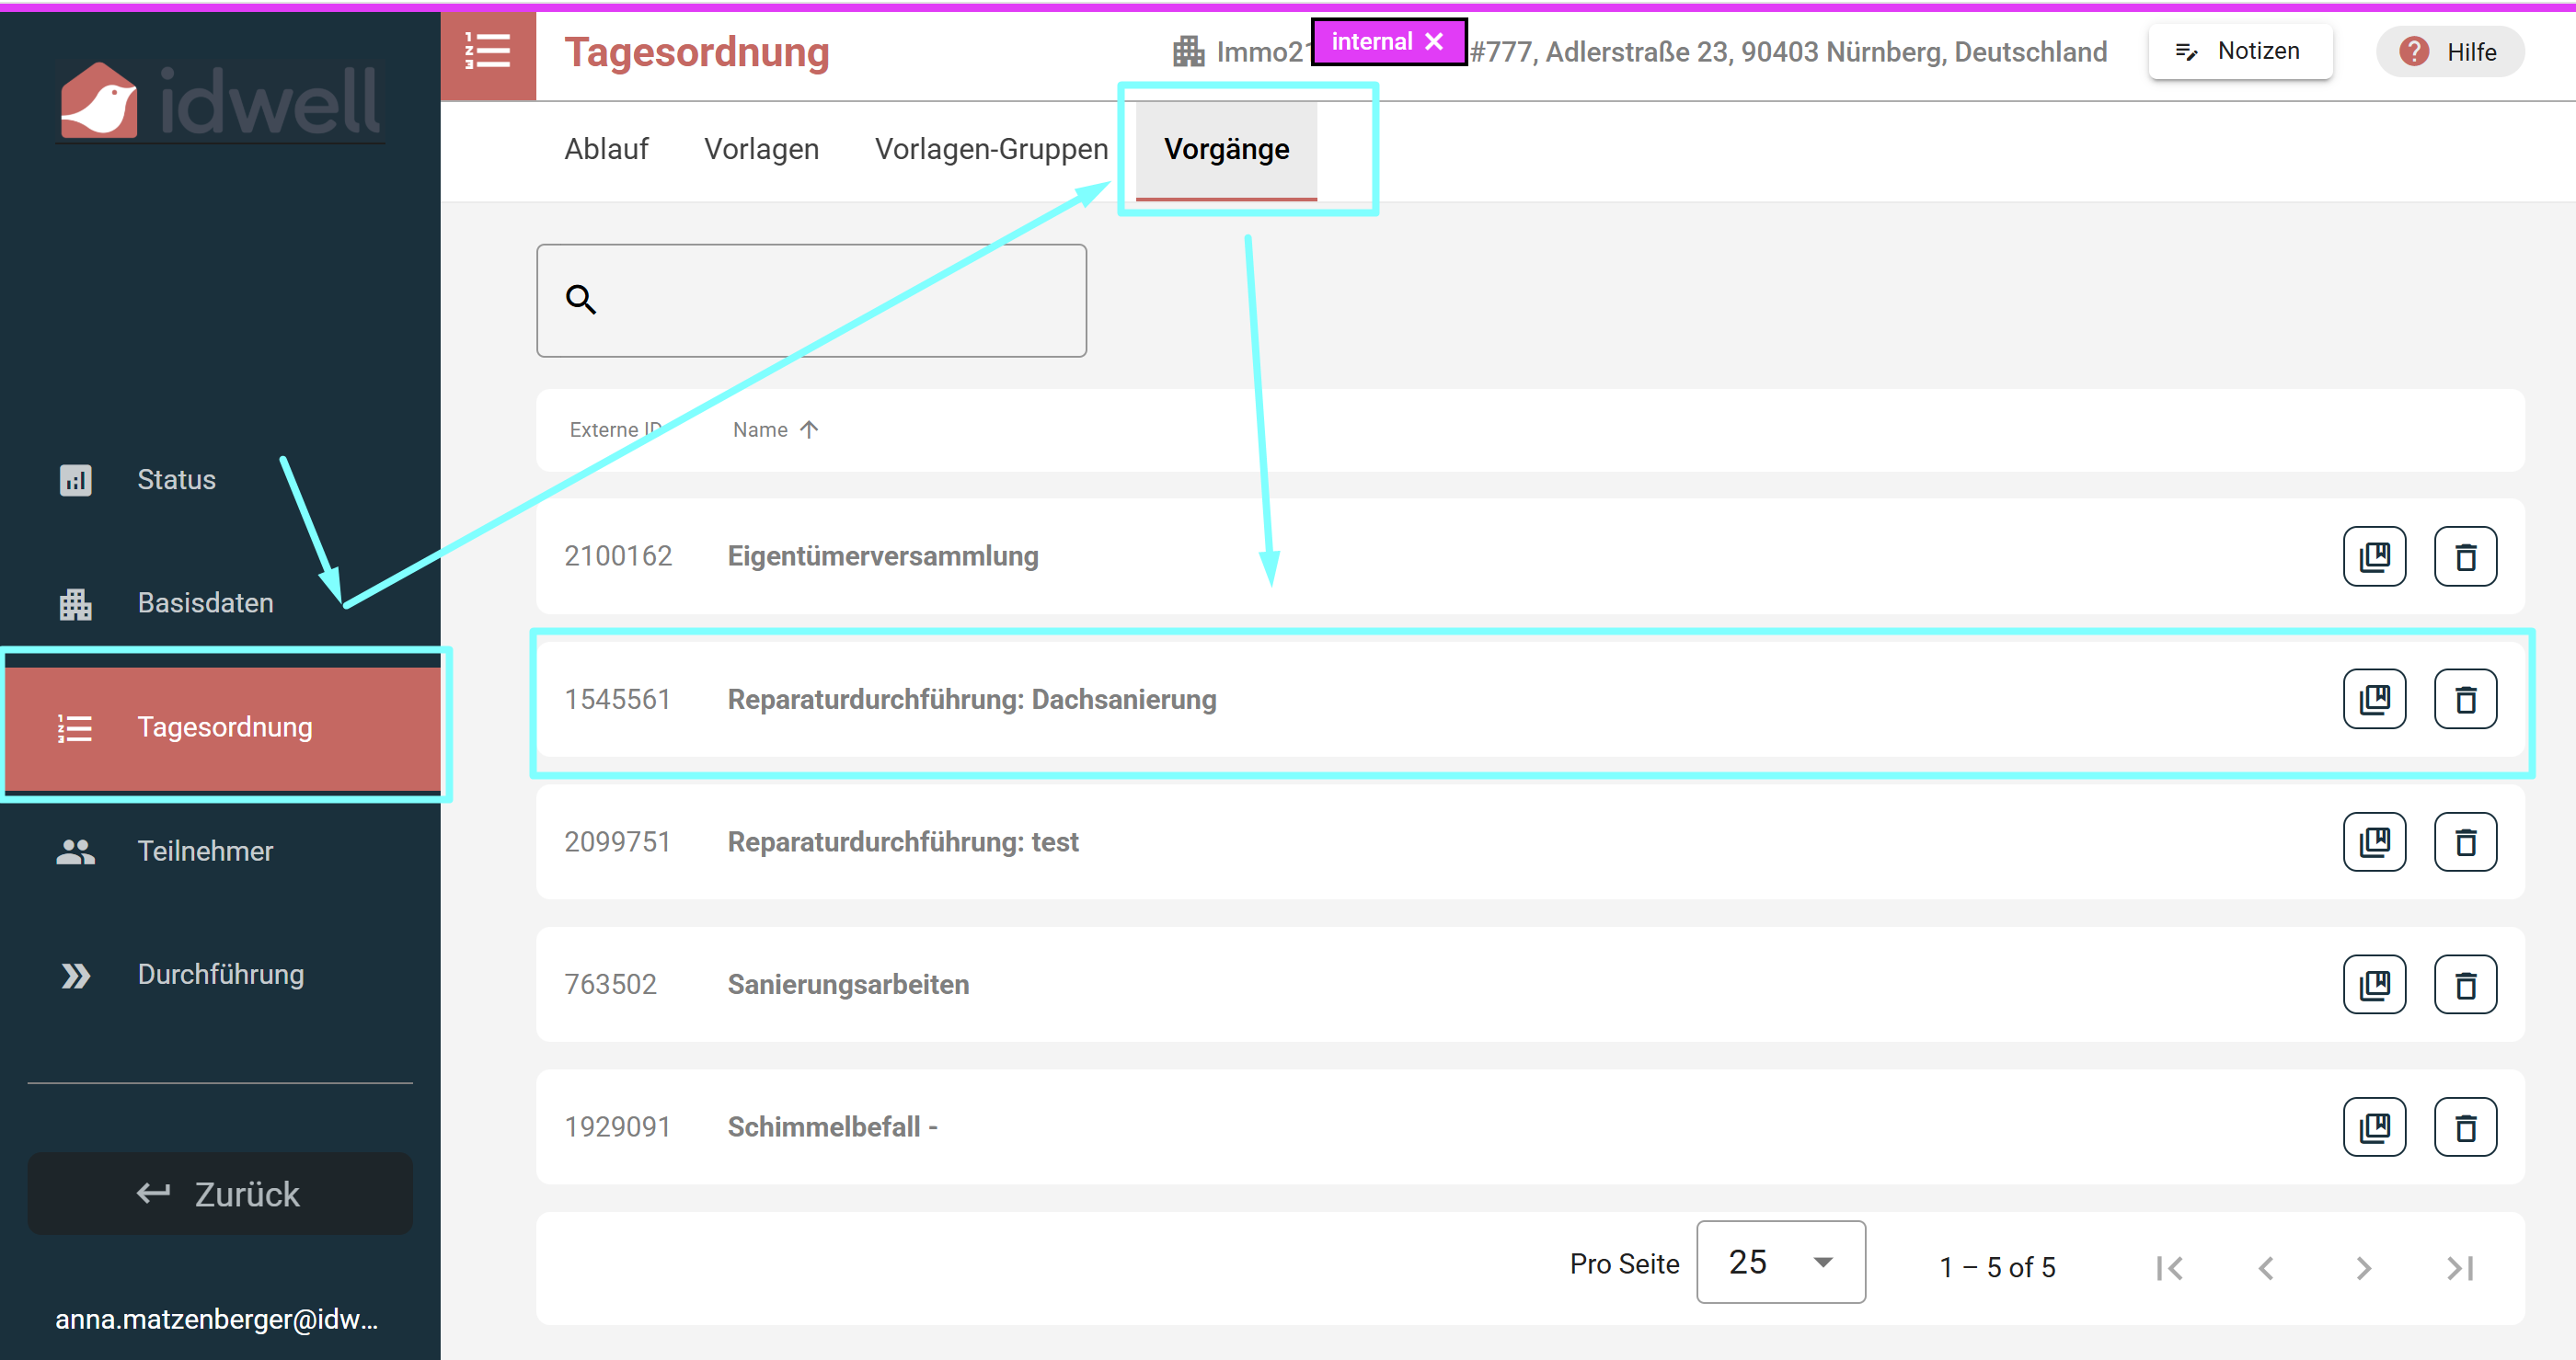Image resolution: width=2576 pixels, height=1360 pixels.
Task: Click the Zurück button
Action: tap(220, 1194)
